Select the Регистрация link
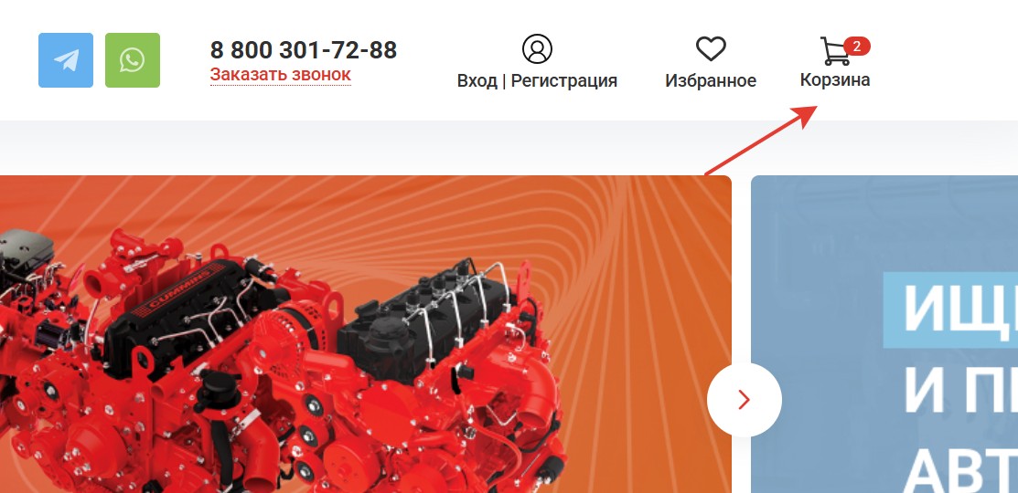Screen dimensions: 1018x493 click(564, 81)
